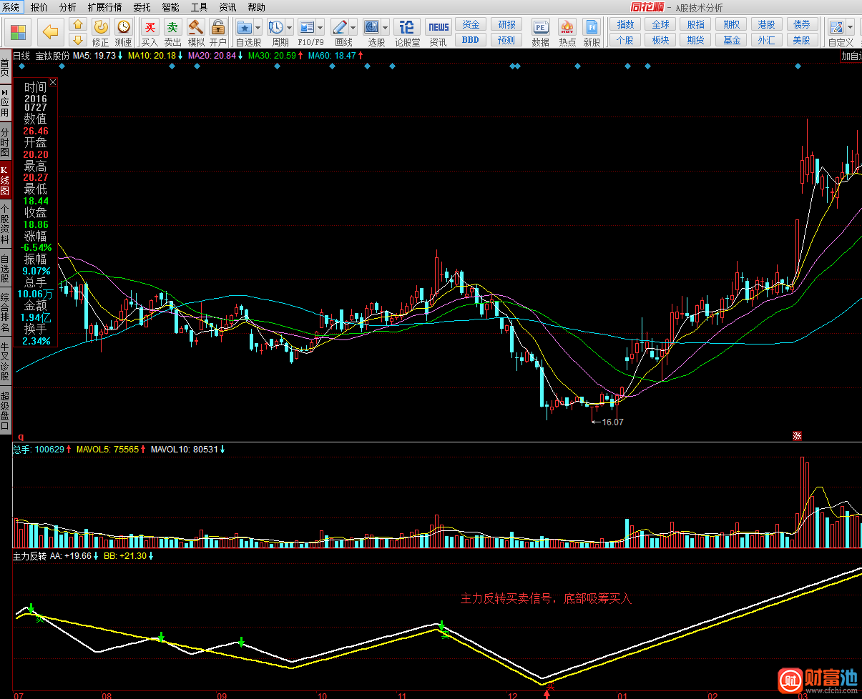Open the 委托 menu
862x699 pixels.
click(x=142, y=7)
